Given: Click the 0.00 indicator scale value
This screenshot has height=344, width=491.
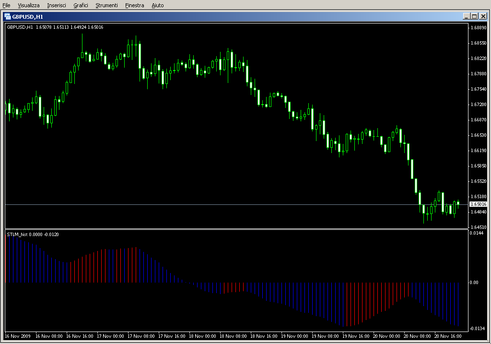Looking at the screenshot, I should [x=474, y=282].
